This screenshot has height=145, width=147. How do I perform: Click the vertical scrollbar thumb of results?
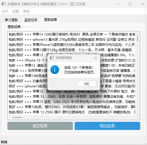click(x=137, y=39)
